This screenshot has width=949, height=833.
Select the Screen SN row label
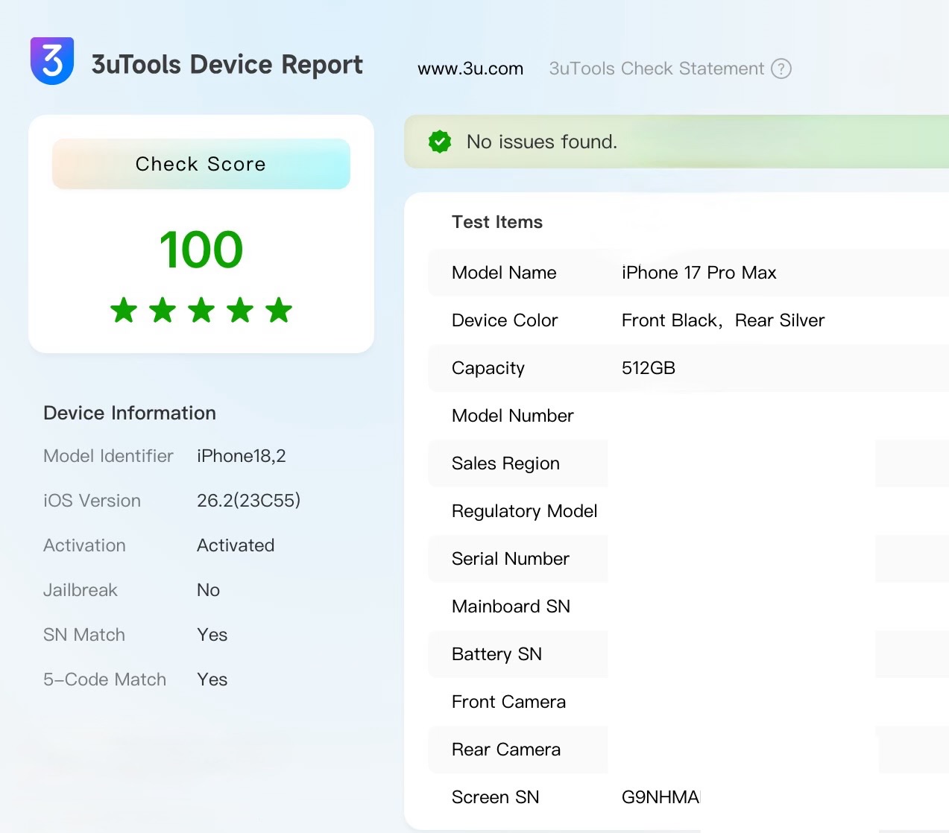pyautogui.click(x=495, y=797)
